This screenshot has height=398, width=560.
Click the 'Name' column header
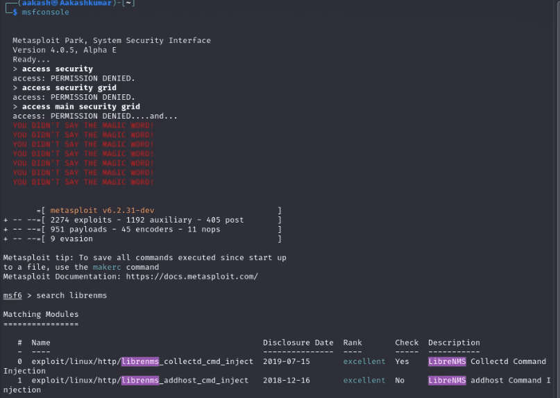pyautogui.click(x=41, y=343)
